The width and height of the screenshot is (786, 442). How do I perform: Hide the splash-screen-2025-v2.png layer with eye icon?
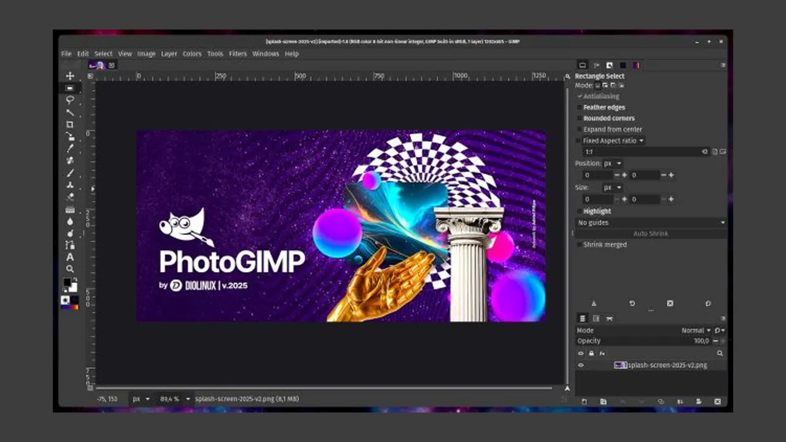tap(580, 365)
